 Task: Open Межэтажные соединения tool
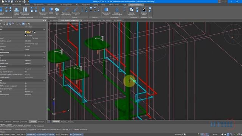click(x=25, y=11)
